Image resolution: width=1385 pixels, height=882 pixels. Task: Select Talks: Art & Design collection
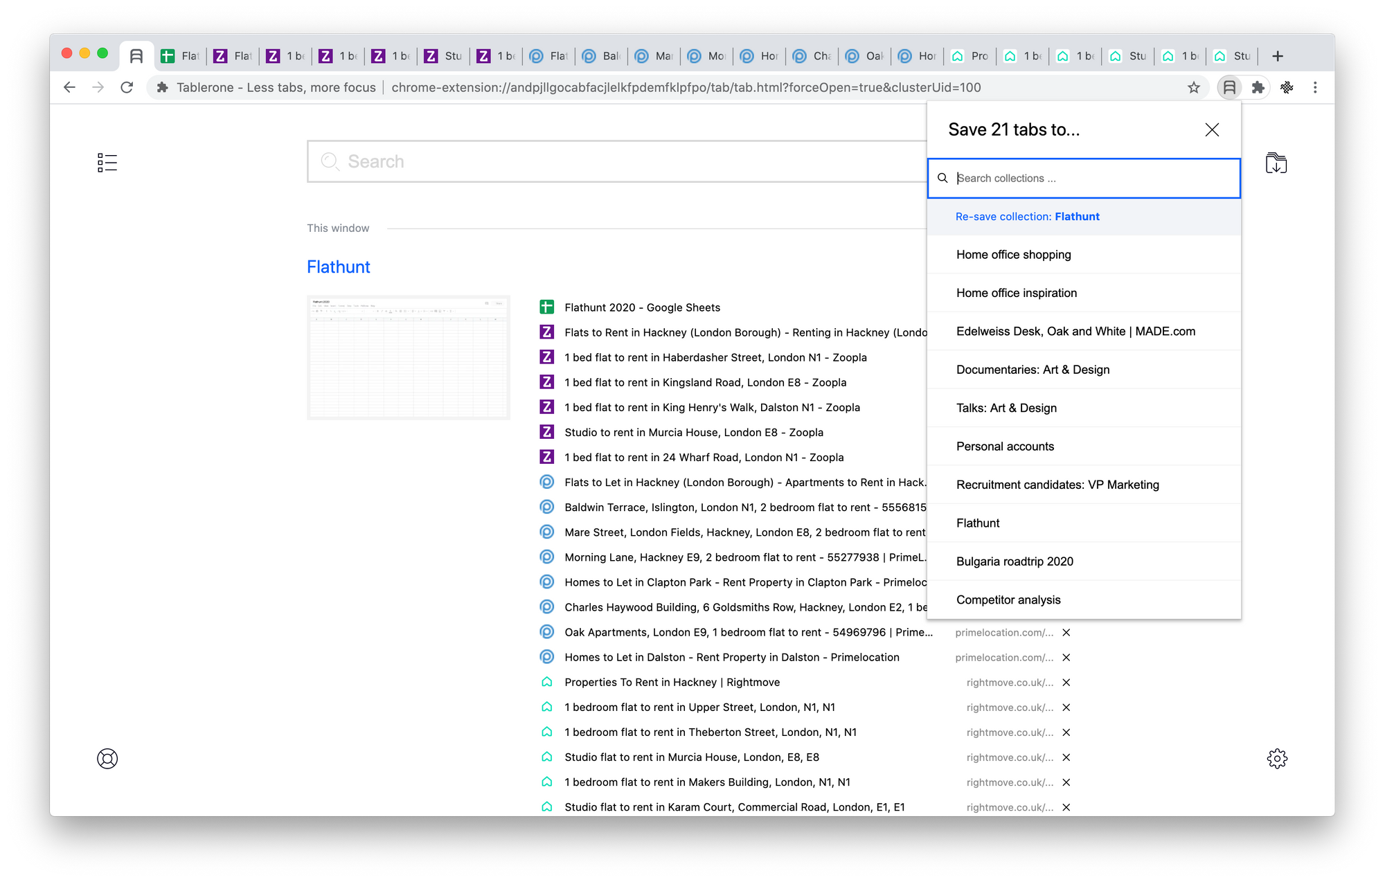[x=1084, y=408]
